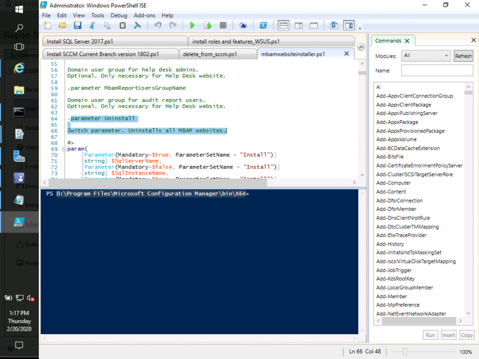Open the File menu
The image size is (479, 359).
[x=46, y=15]
